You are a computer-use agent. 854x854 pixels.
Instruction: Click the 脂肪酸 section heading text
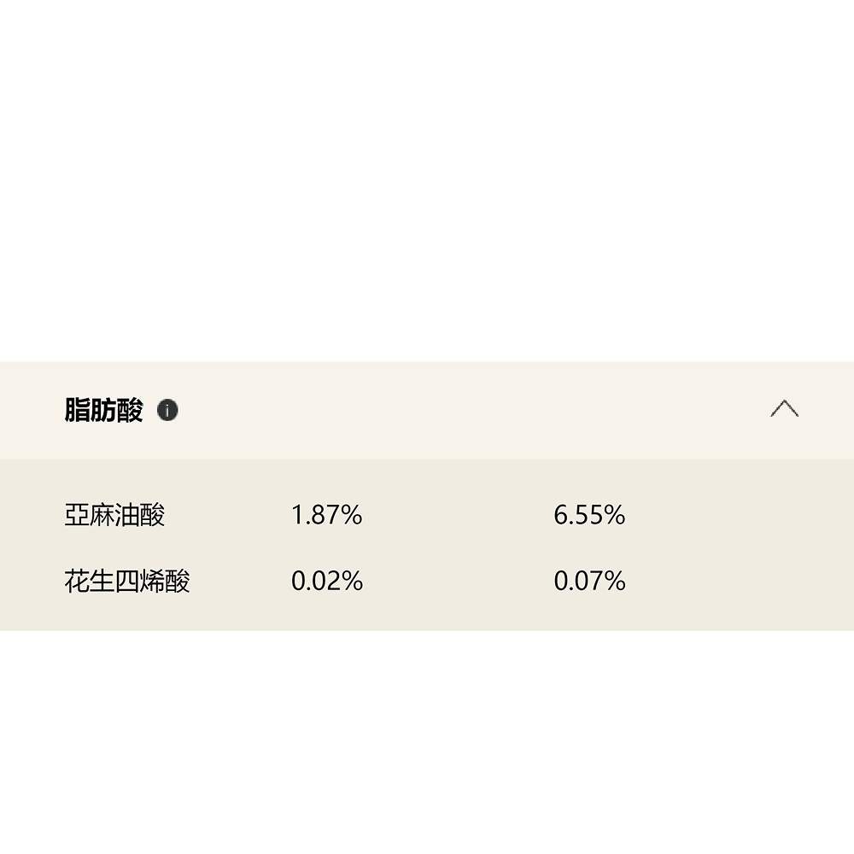point(103,411)
